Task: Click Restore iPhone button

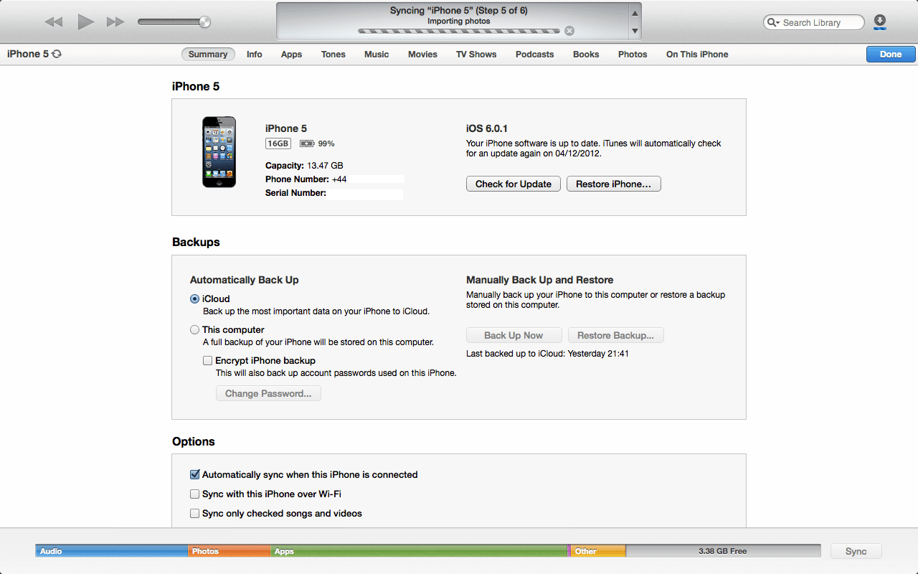Action: click(614, 184)
